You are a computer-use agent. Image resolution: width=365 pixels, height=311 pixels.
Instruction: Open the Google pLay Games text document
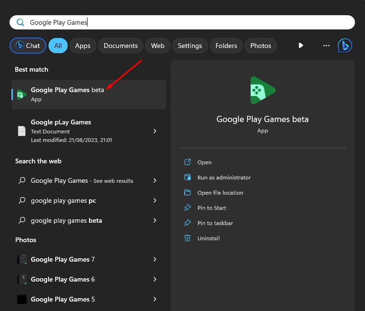point(89,131)
